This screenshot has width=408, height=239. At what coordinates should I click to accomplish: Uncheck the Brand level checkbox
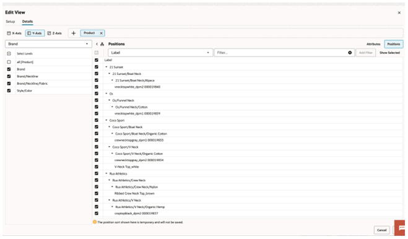coord(9,69)
